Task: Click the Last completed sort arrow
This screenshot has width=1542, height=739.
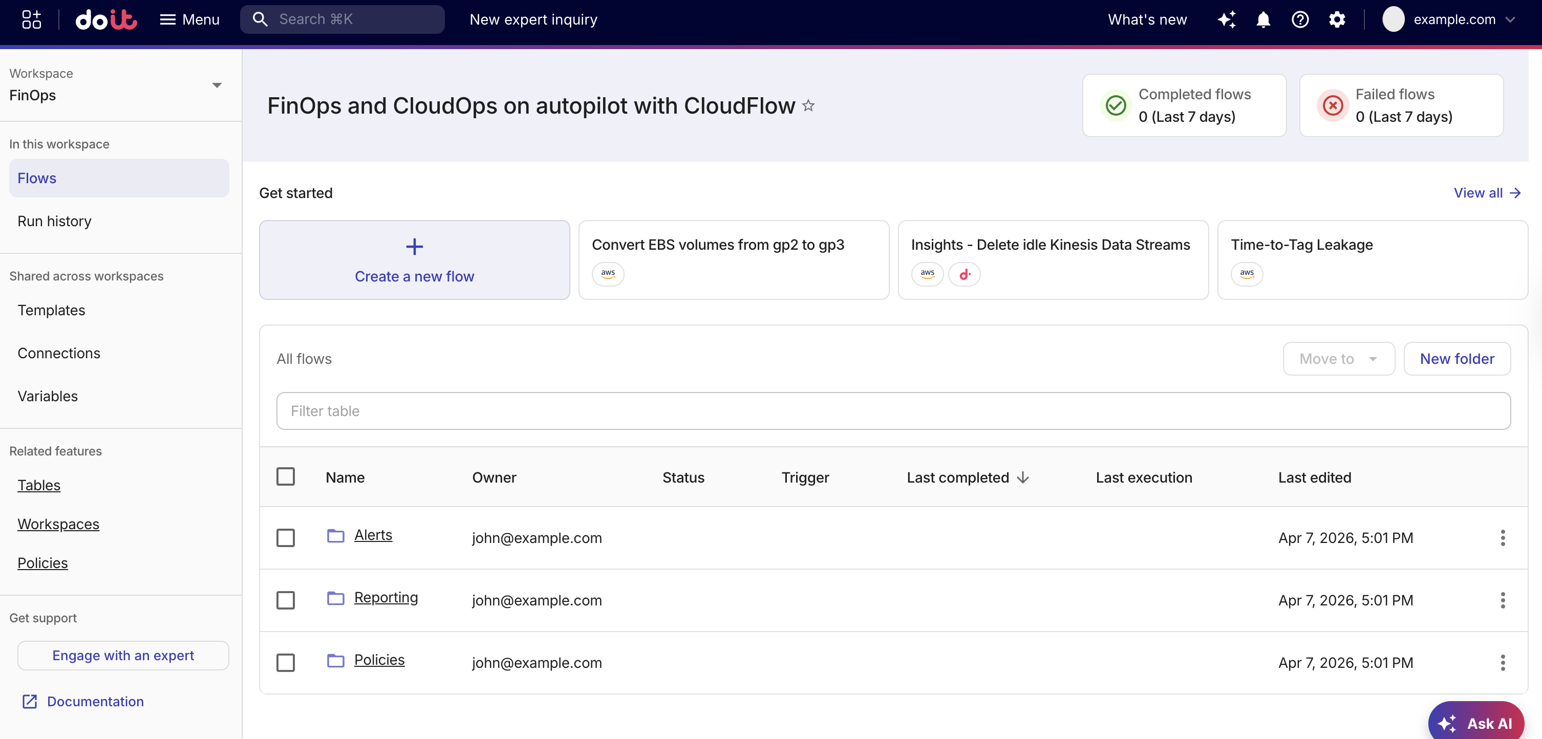Action: (1023, 477)
